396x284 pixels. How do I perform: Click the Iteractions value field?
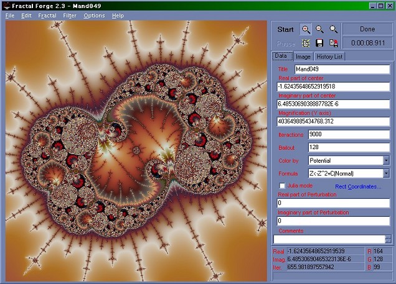coord(349,134)
